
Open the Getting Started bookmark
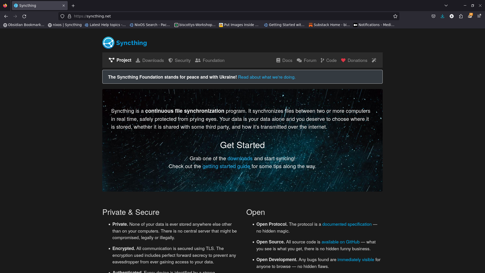tap(284, 25)
